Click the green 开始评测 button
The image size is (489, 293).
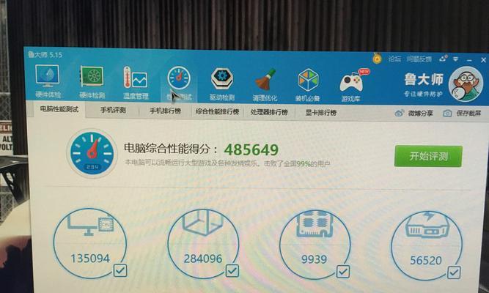(428, 156)
